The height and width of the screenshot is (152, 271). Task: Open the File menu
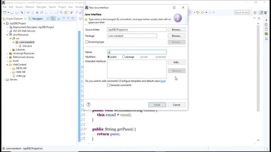coord(5,7)
